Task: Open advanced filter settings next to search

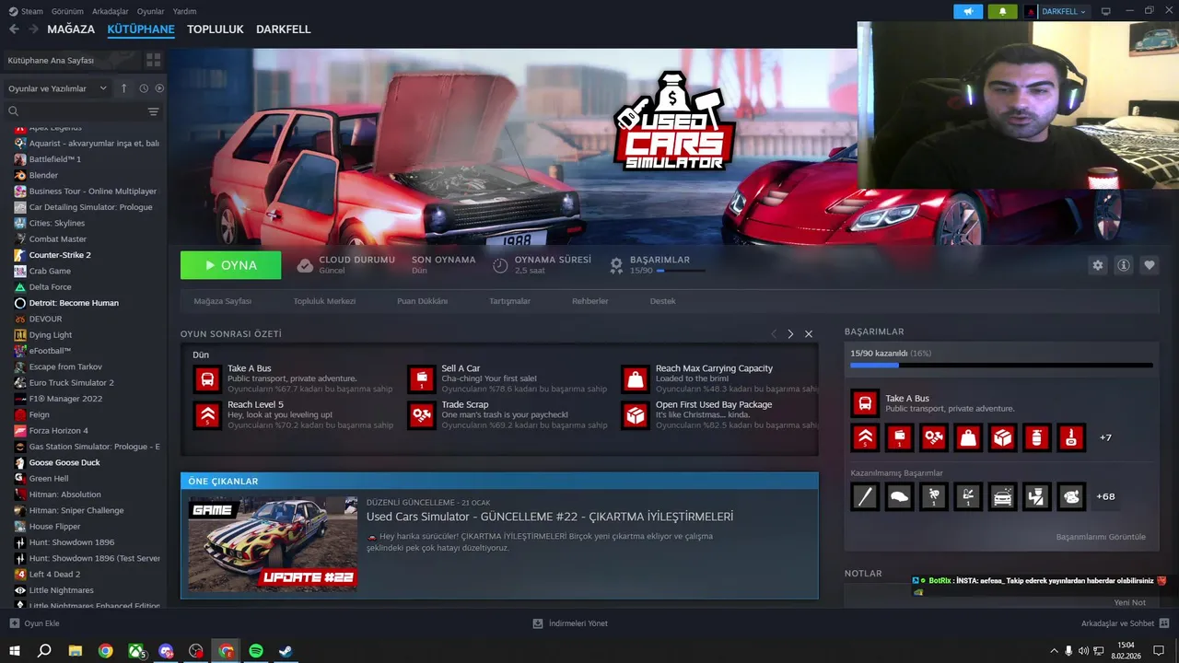Action: (x=154, y=111)
